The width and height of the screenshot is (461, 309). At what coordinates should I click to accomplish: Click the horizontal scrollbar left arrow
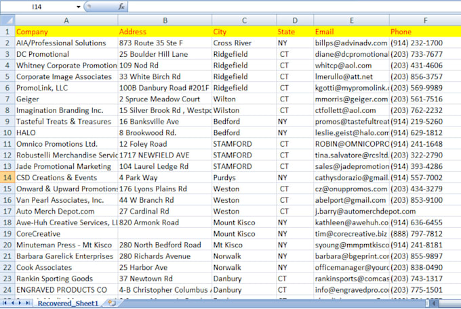pyautogui.click(x=434, y=303)
